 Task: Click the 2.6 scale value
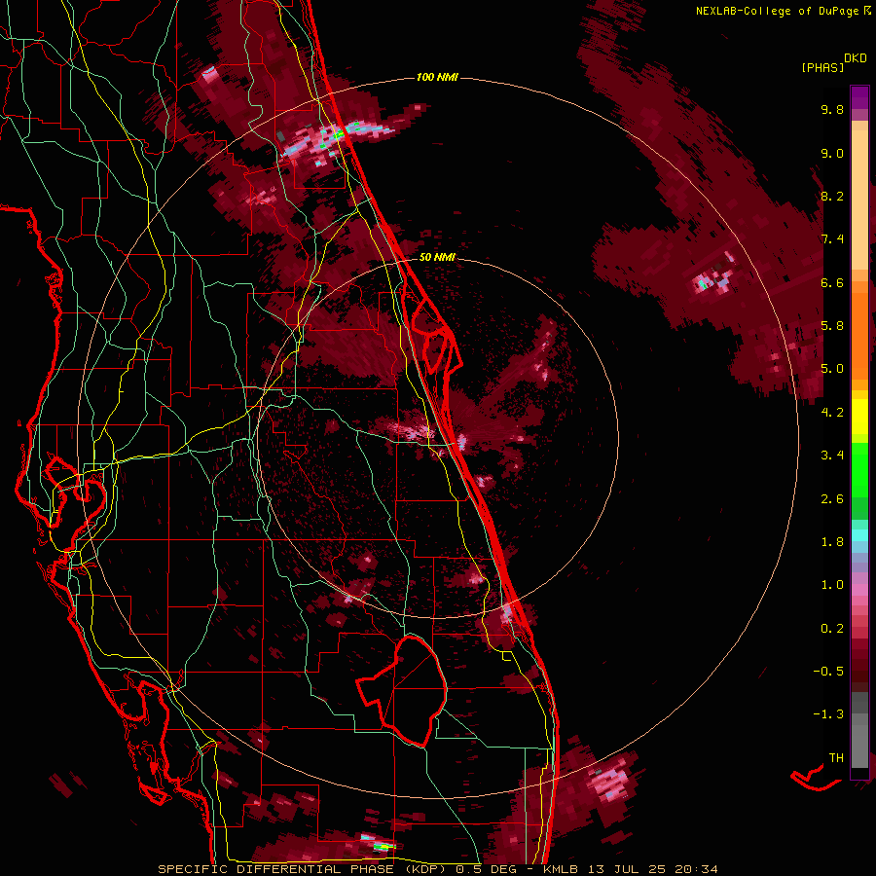point(832,499)
